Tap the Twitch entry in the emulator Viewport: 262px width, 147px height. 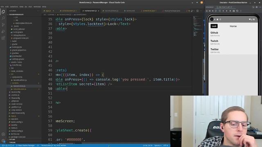point(233,42)
